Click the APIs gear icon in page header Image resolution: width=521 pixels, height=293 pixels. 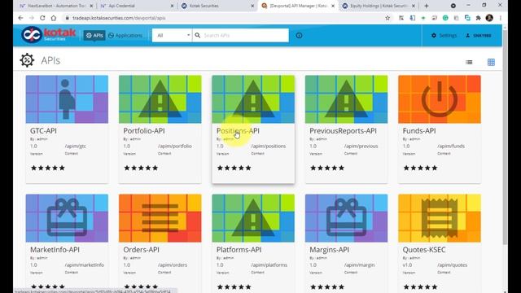pyautogui.click(x=27, y=60)
